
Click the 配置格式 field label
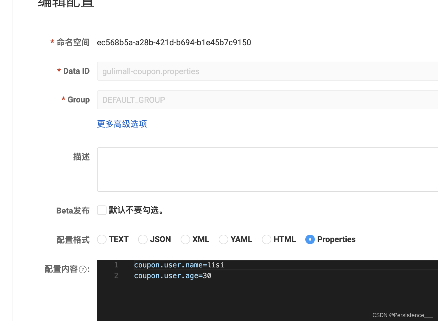(x=73, y=240)
